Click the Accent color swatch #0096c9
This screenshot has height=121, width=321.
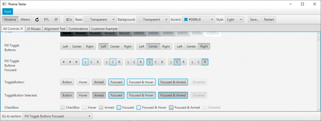pos(186,20)
